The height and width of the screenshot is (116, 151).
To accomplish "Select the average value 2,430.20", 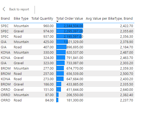I will click(126, 79).
